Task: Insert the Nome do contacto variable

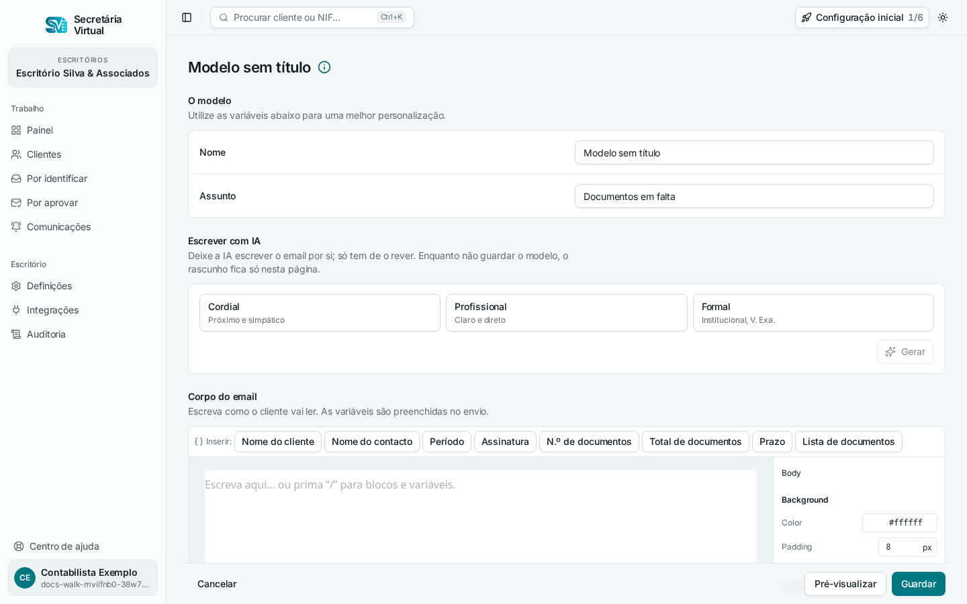Action: pyautogui.click(x=372, y=442)
